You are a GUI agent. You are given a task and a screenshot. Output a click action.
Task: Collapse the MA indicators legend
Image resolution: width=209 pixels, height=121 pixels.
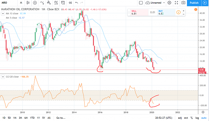coord(3,13)
